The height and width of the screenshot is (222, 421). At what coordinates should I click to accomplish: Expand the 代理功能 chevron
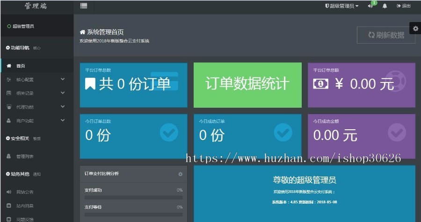point(63,106)
